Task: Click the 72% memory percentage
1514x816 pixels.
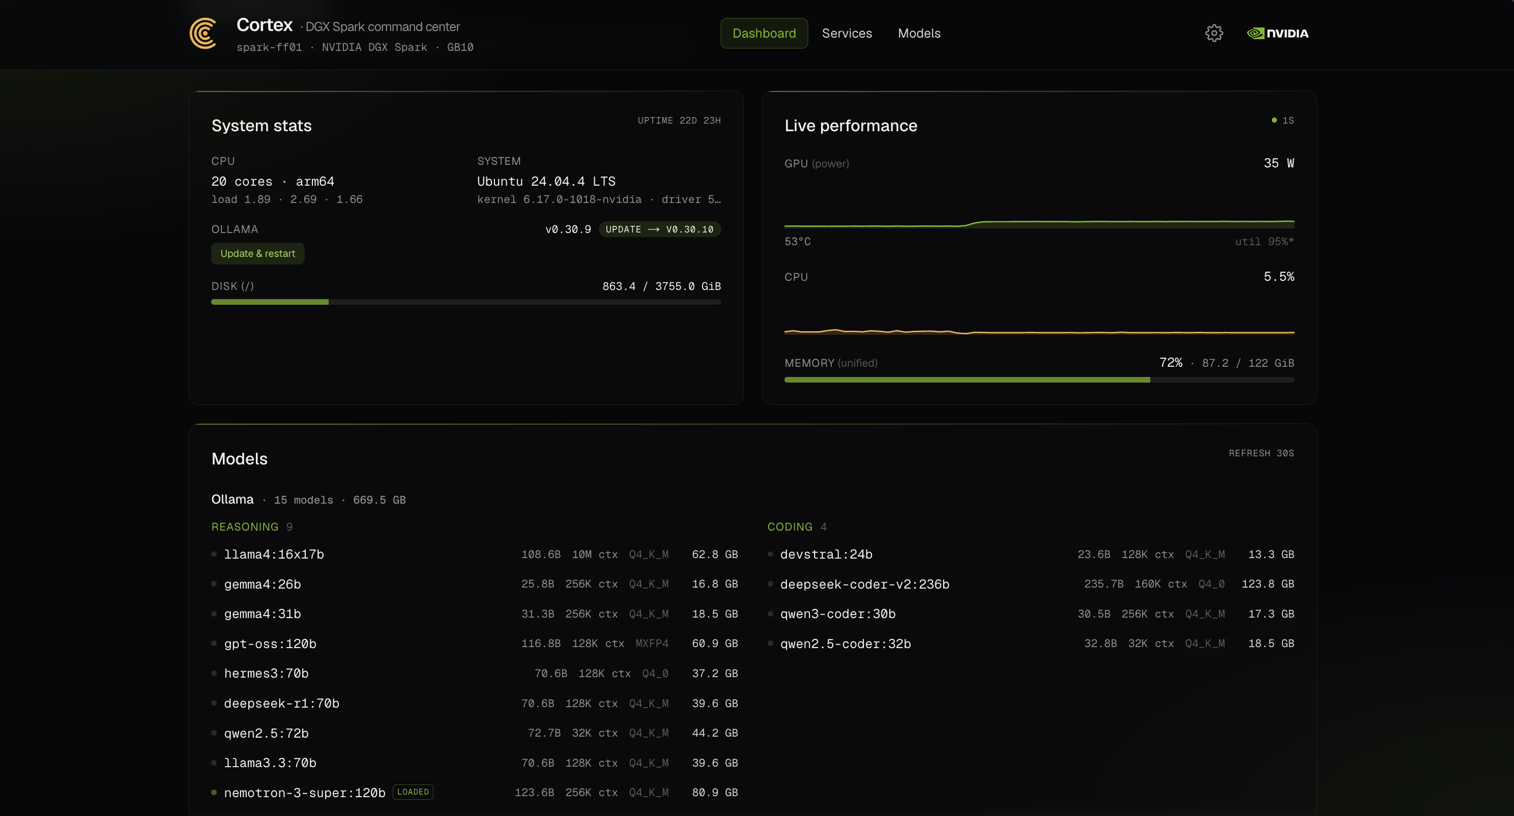Action: tap(1170, 363)
